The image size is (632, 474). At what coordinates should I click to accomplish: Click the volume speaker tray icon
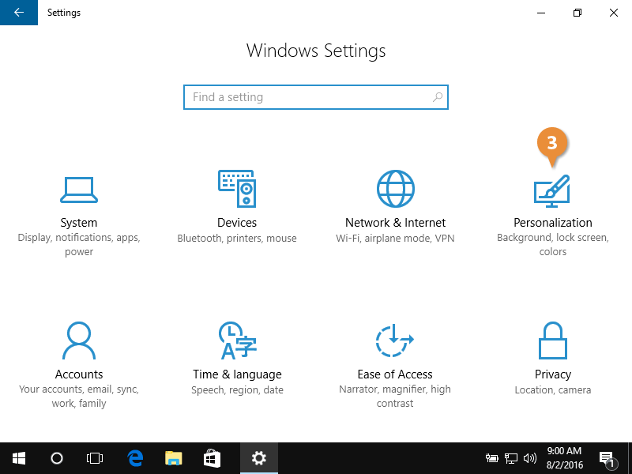coord(529,458)
